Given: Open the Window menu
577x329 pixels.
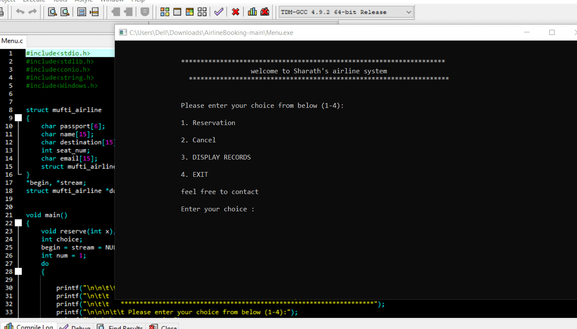Looking at the screenshot, I should click(112, 1).
